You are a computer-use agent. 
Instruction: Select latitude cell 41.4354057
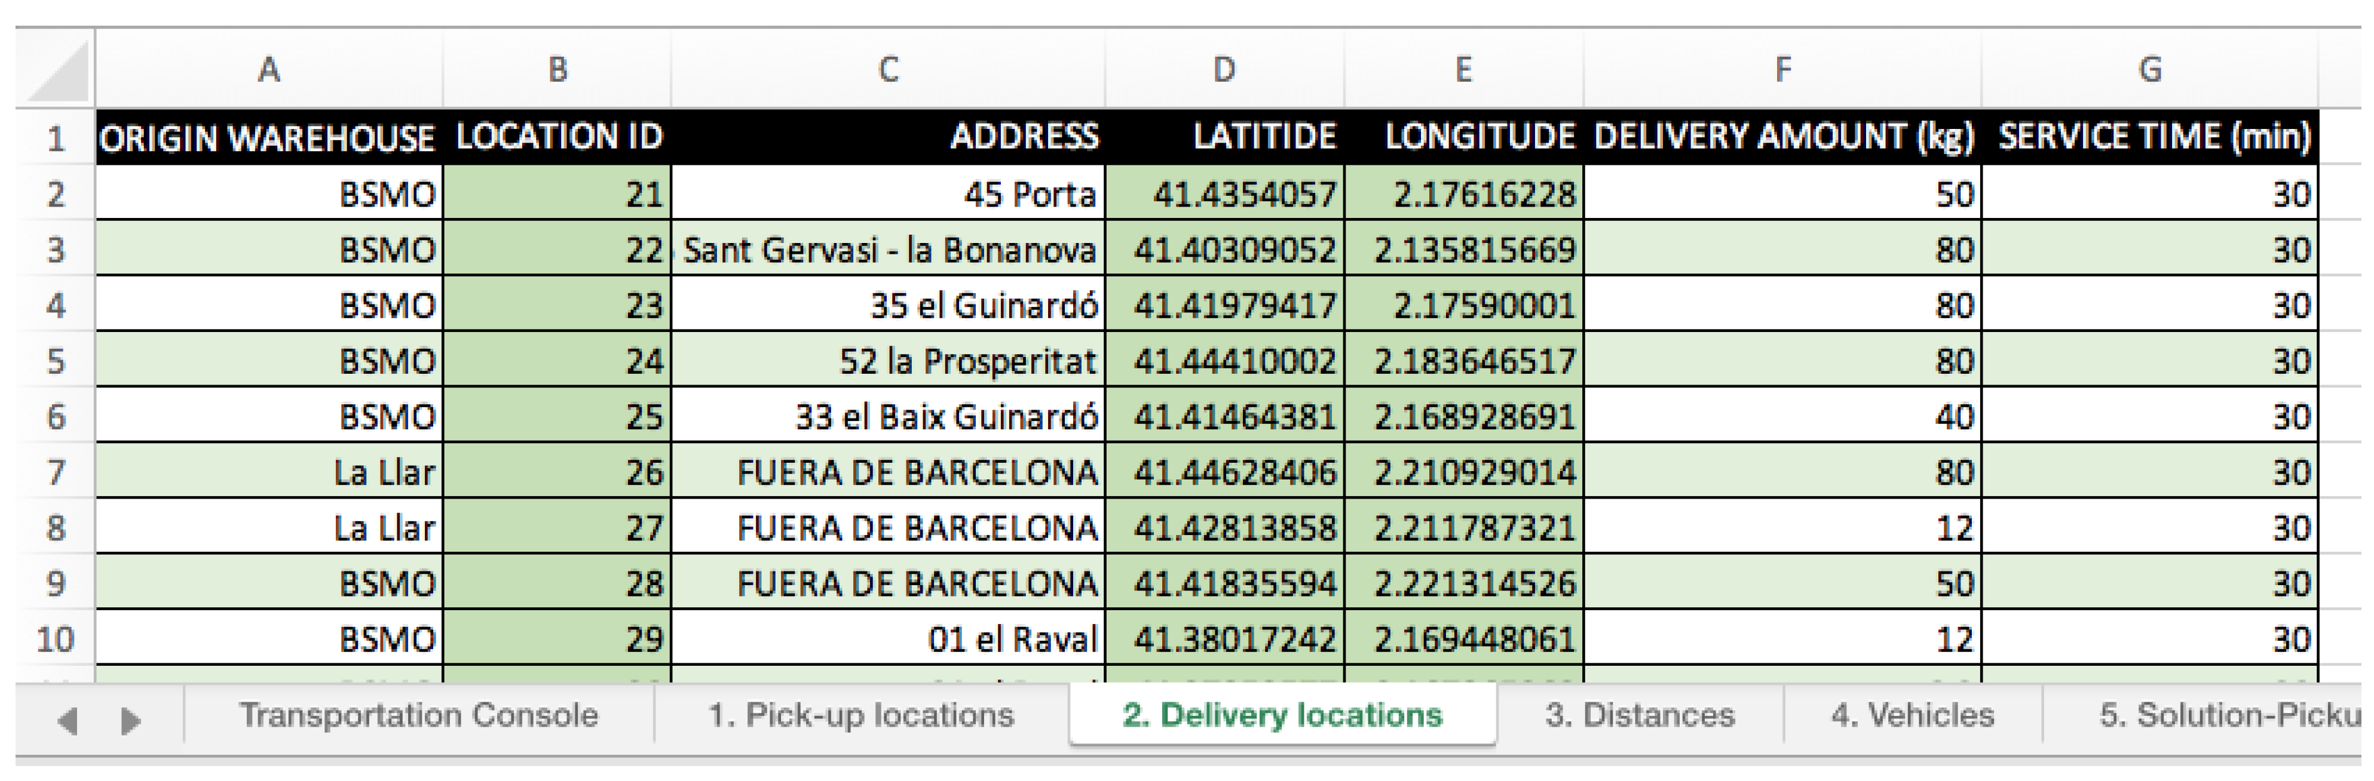1225,193
